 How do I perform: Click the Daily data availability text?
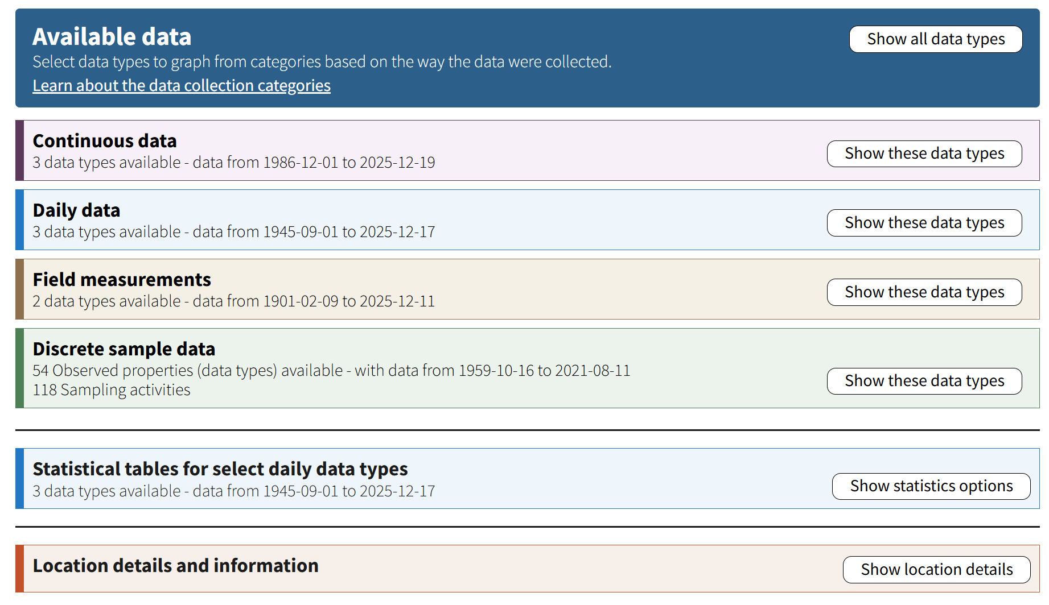pyautogui.click(x=233, y=231)
